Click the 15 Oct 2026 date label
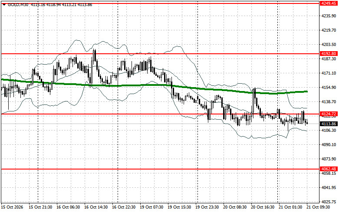This screenshot has width=339, height=212. pyautogui.click(x=12, y=207)
